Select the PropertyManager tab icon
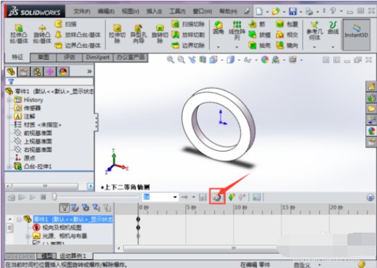Screen dimensions: 377x268 [x=24, y=72]
